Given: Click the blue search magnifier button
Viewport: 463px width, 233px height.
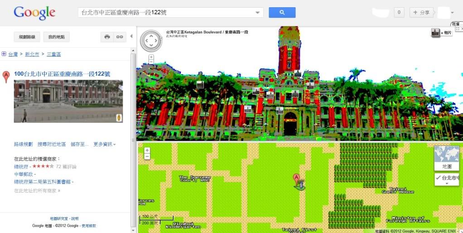Looking at the screenshot, I should coord(282,12).
